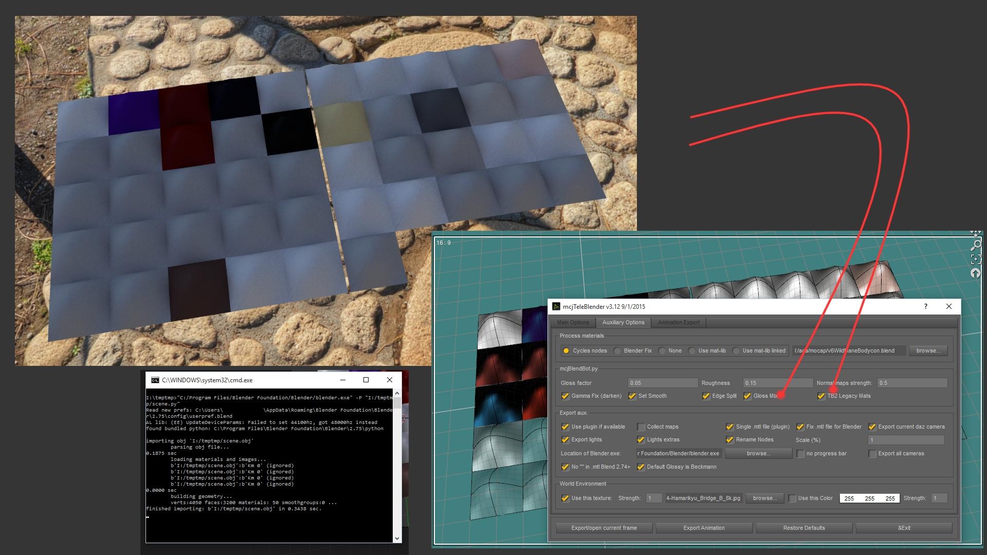This screenshot has width=987, height=555.
Task: Uncheck the Gamma Fix (darken) checkbox
Action: coord(565,396)
